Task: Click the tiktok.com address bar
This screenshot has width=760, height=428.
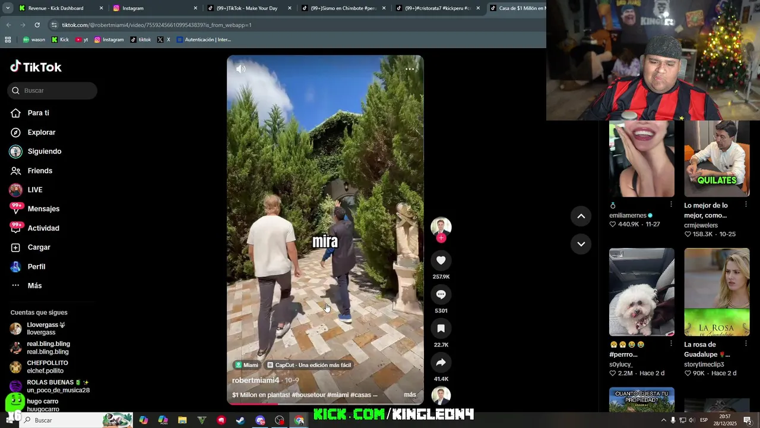Action: coord(297,25)
